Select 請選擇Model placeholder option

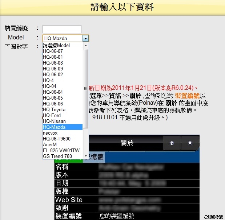pyautogui.click(x=63, y=46)
